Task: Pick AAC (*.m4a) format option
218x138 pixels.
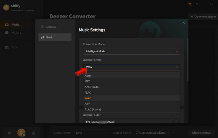Action: coord(131,87)
